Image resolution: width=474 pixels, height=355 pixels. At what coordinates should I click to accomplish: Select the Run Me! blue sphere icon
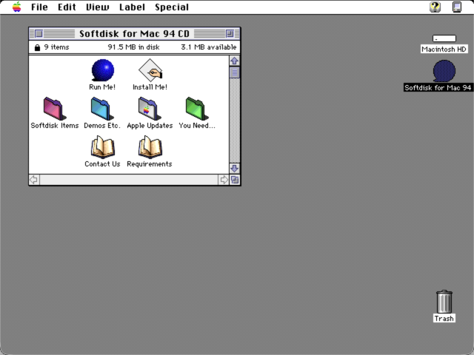(x=103, y=70)
